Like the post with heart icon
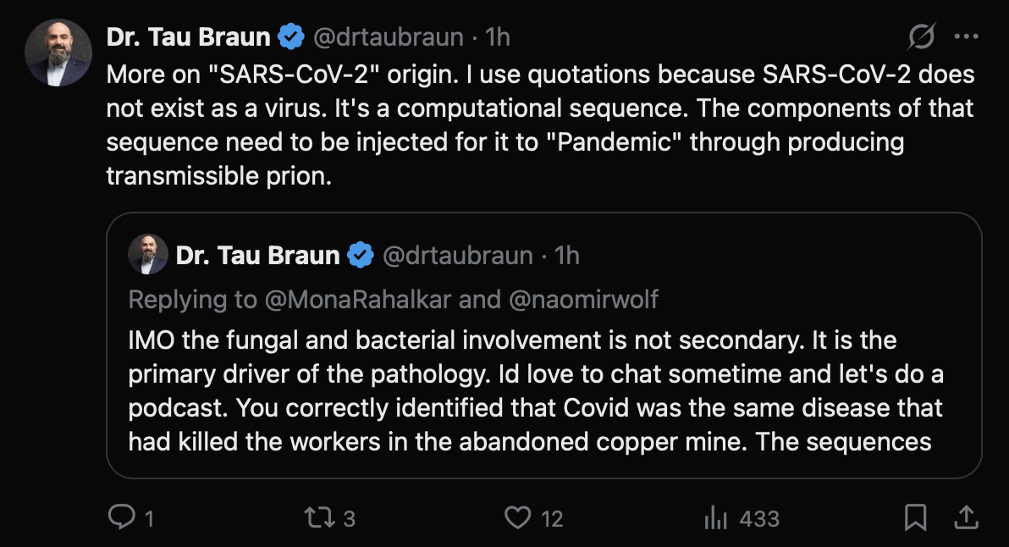 pos(516,517)
